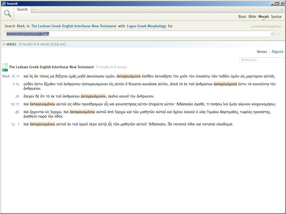Open the verse 20 reference link
The width and height of the screenshot is (286, 214).
point(17,96)
